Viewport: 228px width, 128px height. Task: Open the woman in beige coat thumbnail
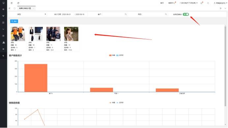[71, 34]
